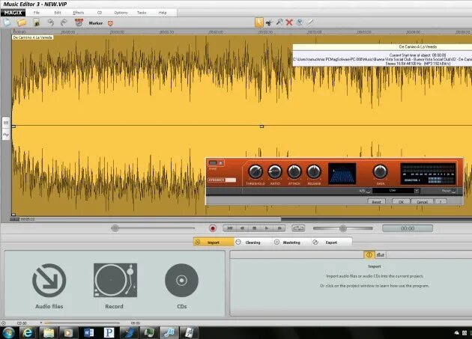Viewport: 472px width, 339px height.
Task: Click the Windows Start button
Action: 8,332
